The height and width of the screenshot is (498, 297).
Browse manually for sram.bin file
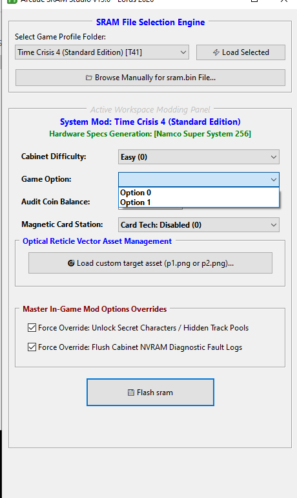(150, 78)
